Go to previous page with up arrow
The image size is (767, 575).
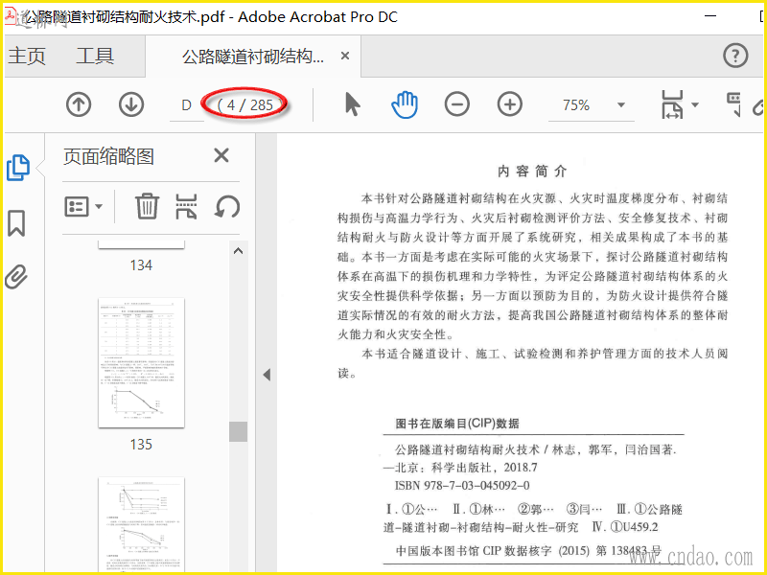[79, 104]
